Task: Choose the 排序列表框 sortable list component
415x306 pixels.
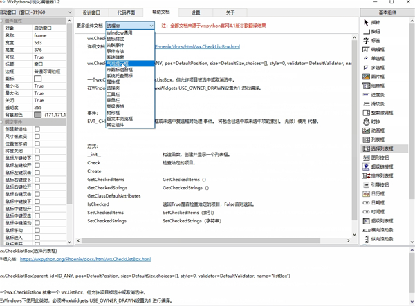Action: coord(378,175)
